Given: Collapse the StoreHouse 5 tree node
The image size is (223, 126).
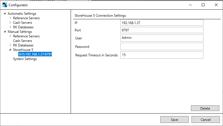Looking at the screenshot, I should point(10,50).
